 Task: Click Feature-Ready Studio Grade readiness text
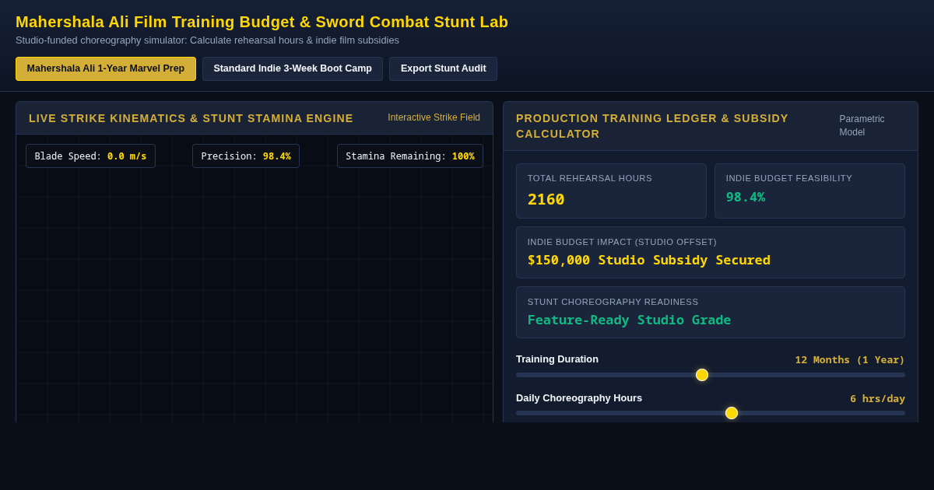(x=629, y=320)
